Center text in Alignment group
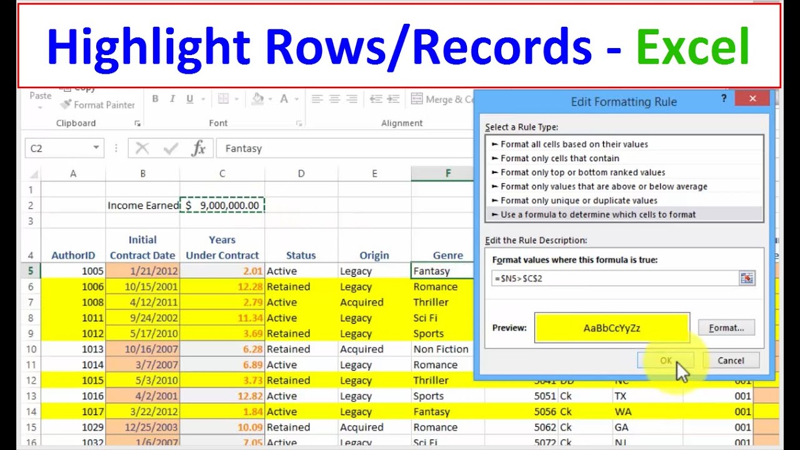 (x=334, y=99)
